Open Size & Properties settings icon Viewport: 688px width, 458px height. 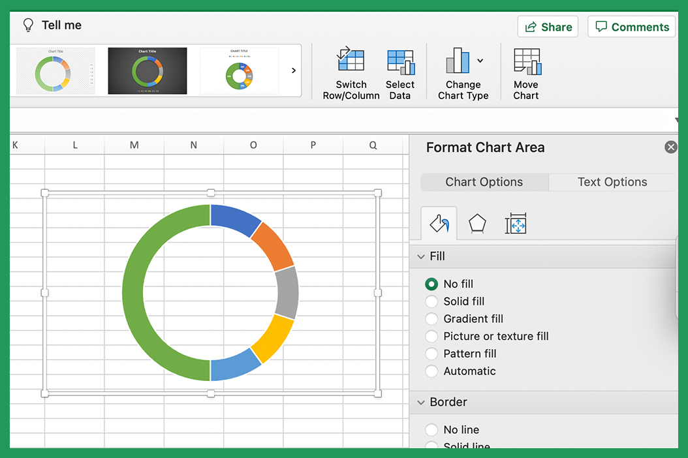click(516, 222)
